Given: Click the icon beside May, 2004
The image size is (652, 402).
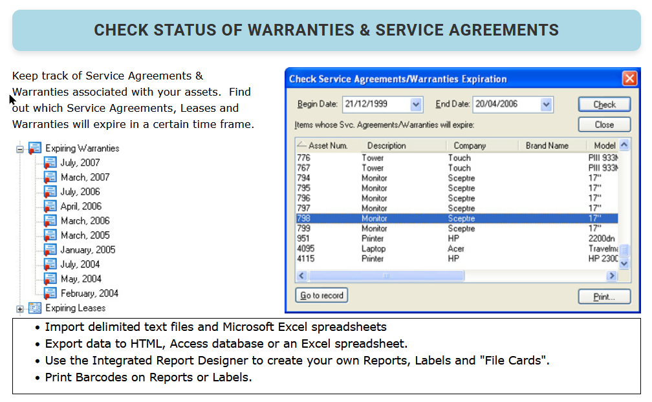Looking at the screenshot, I should coord(50,279).
